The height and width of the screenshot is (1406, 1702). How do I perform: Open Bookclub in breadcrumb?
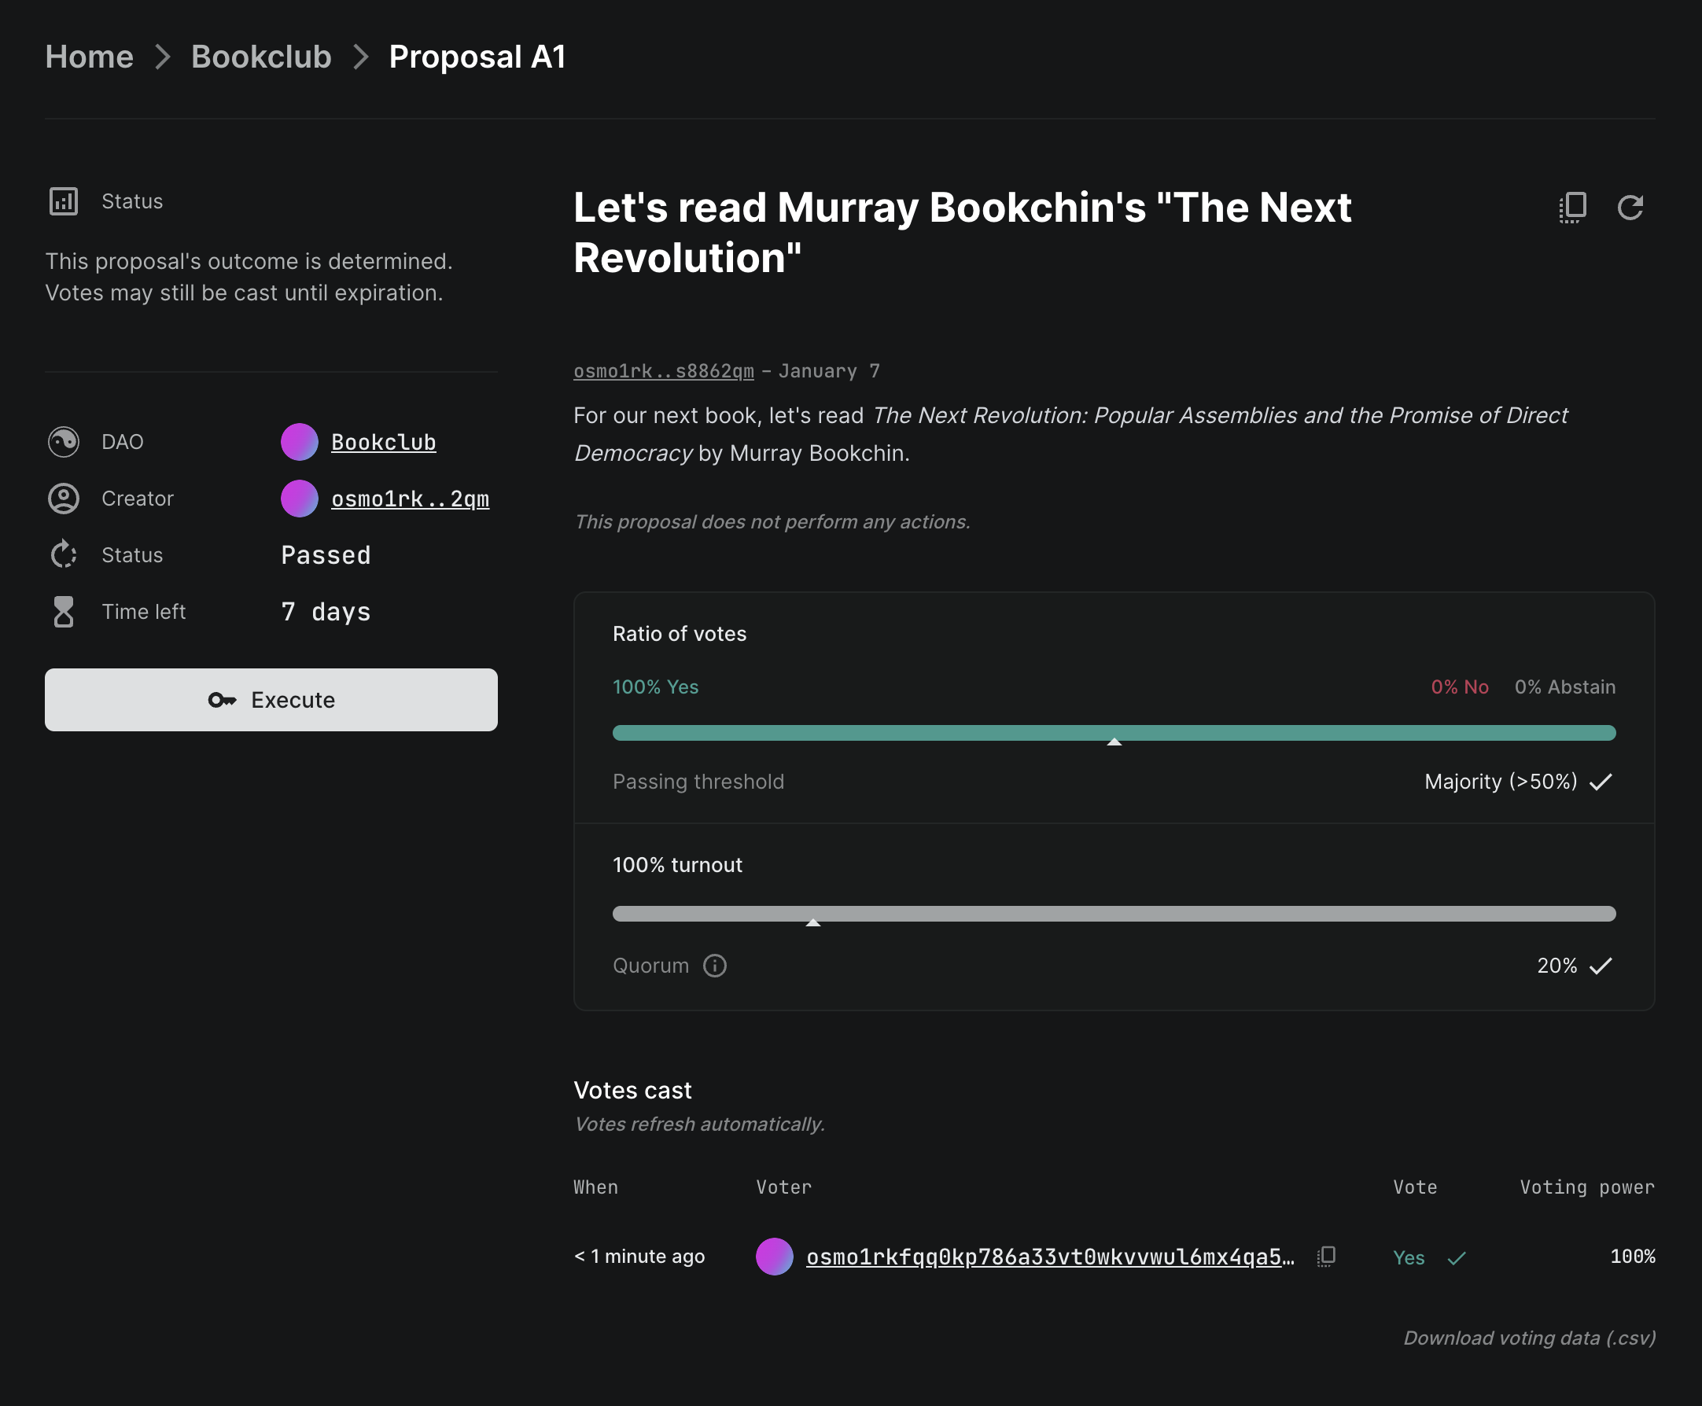tap(261, 57)
